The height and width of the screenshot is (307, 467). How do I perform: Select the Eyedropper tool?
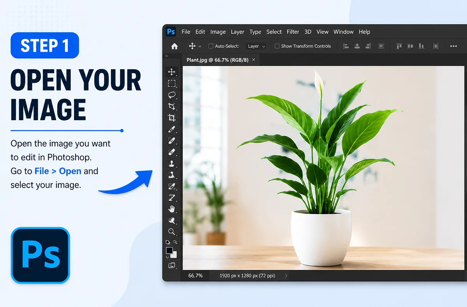coord(171,129)
